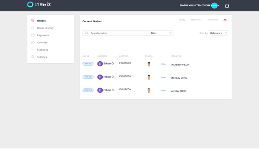Click customer avatar in Monday order row

tap(100, 77)
